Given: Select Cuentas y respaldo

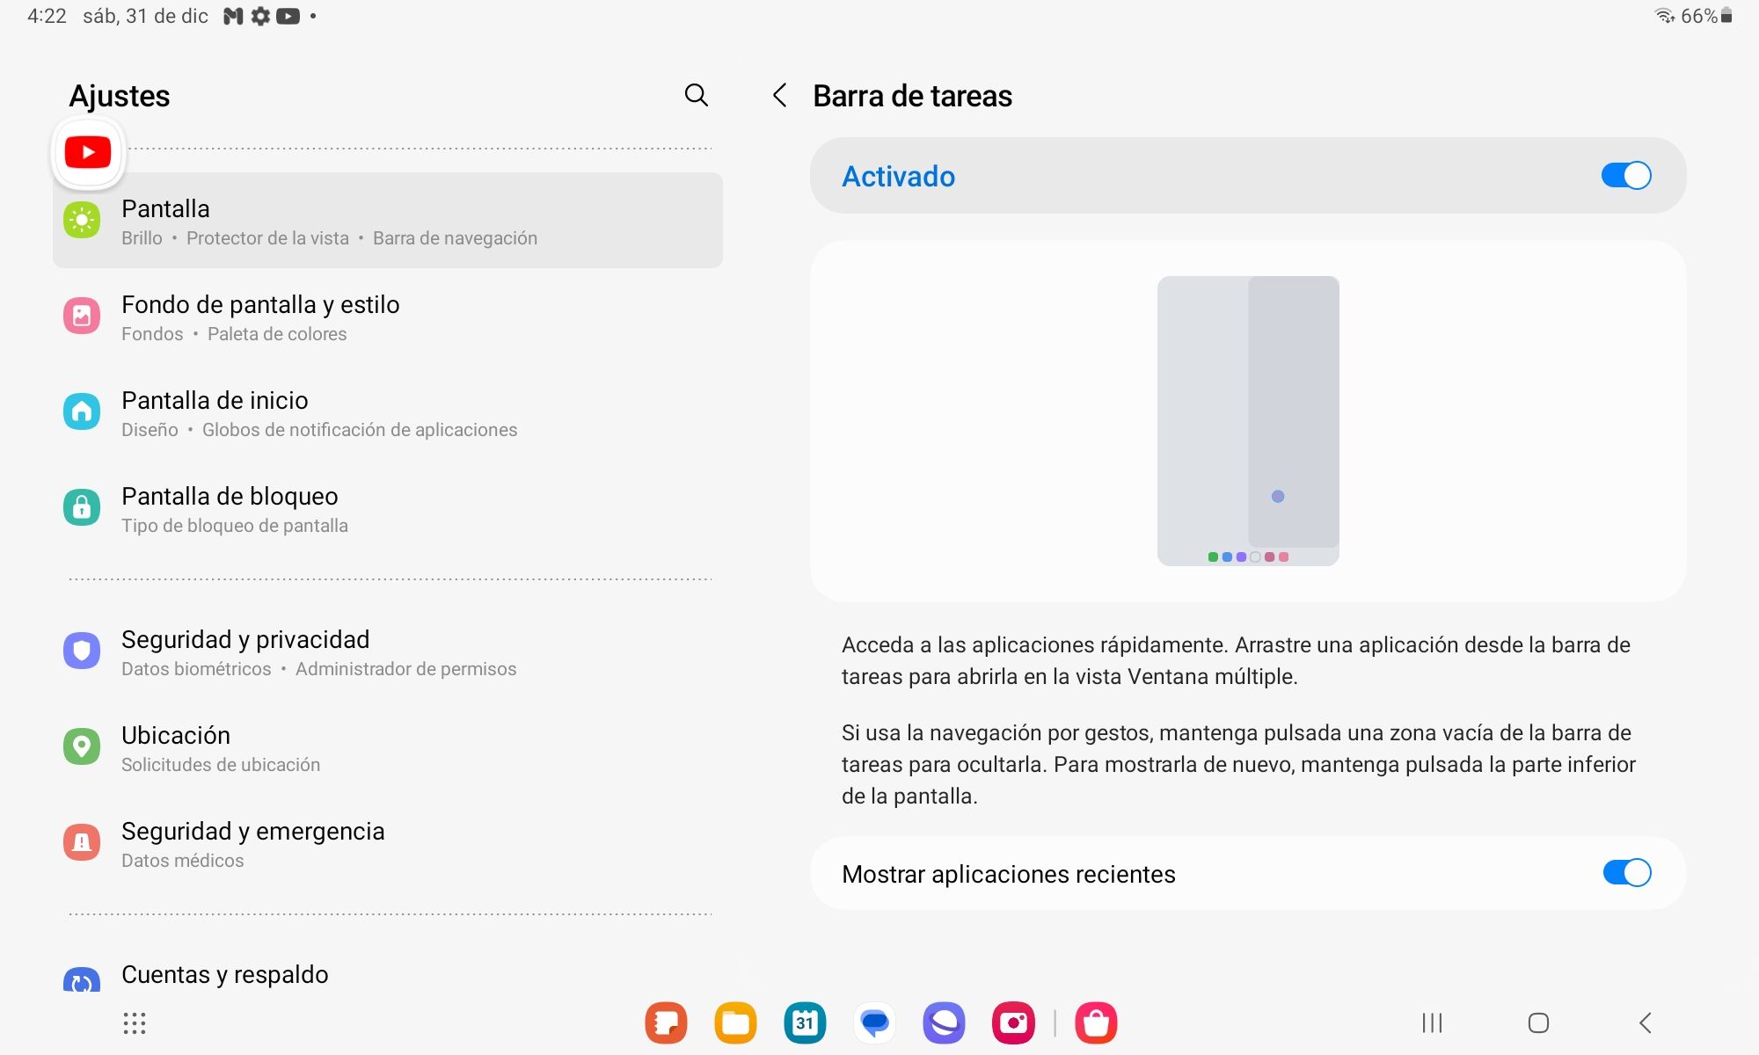Looking at the screenshot, I should pyautogui.click(x=225, y=974).
